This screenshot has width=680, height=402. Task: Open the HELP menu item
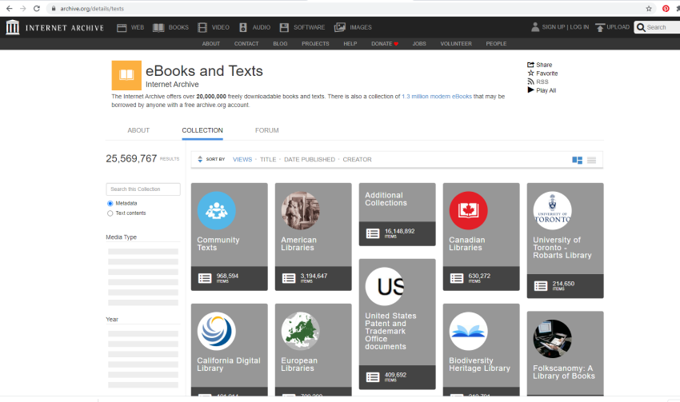[x=350, y=44]
